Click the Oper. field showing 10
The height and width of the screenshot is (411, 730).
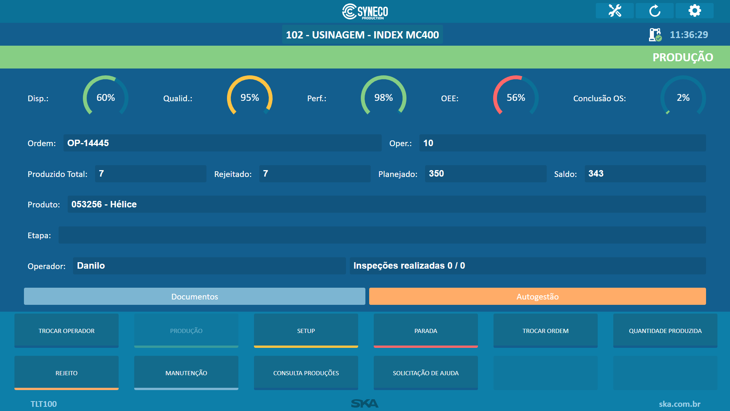563,143
